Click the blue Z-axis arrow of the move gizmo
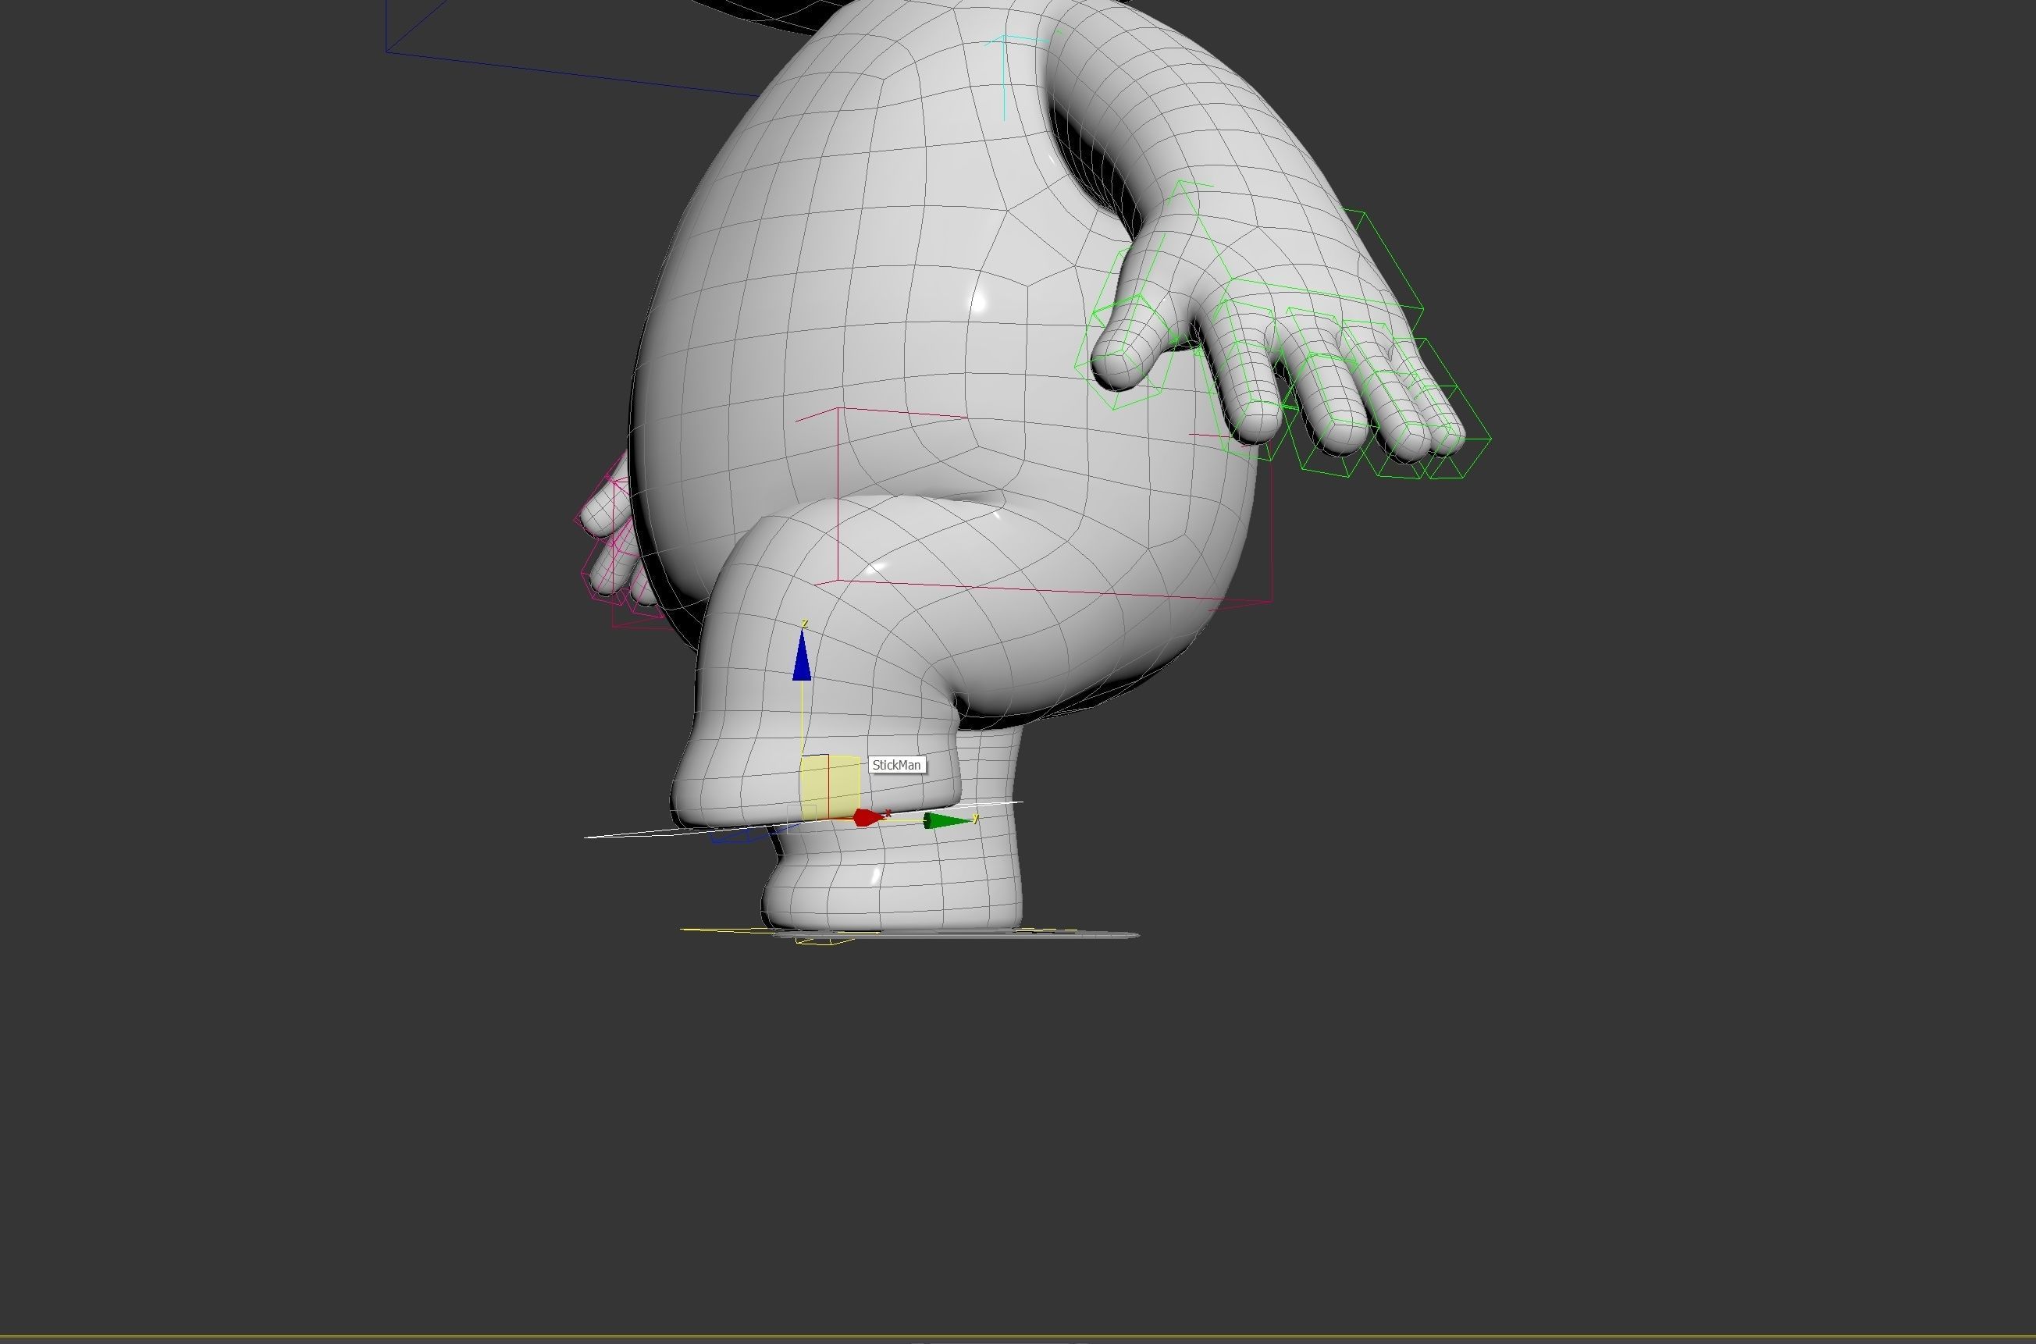 tap(802, 656)
